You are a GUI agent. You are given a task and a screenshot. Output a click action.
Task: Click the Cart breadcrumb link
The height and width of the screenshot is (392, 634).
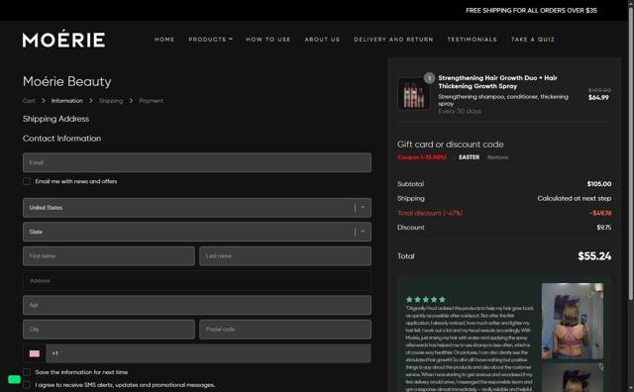coord(29,101)
